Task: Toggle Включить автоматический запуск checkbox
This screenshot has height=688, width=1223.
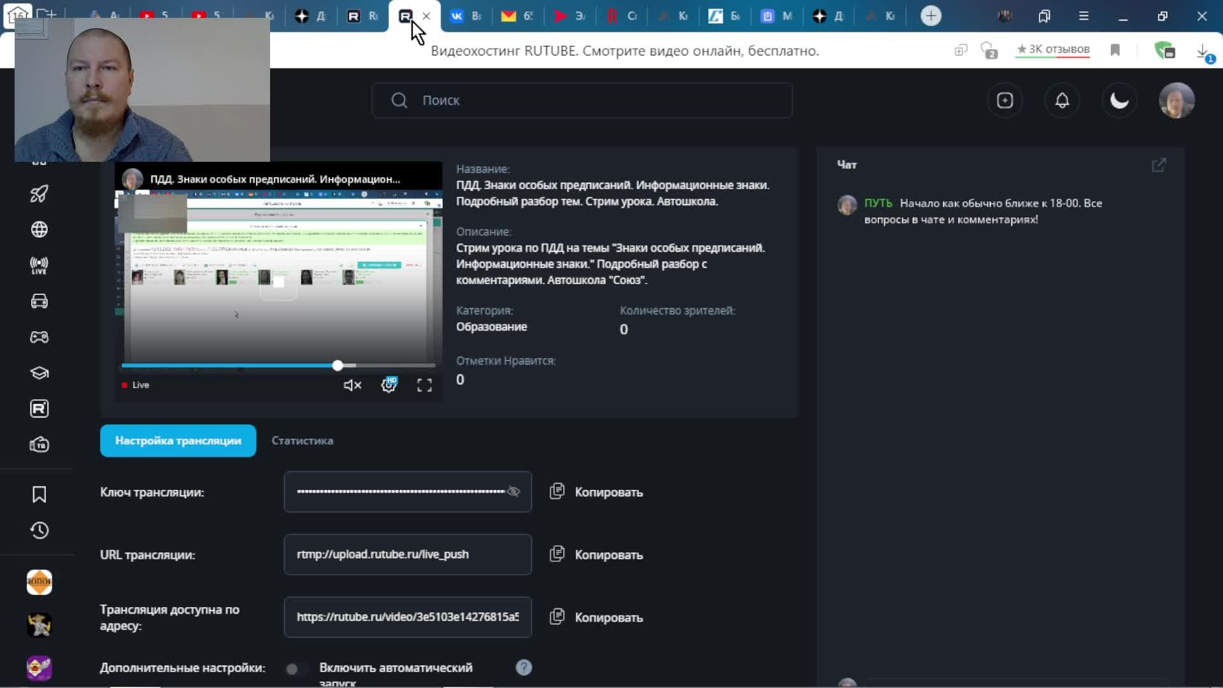Action: 292,668
